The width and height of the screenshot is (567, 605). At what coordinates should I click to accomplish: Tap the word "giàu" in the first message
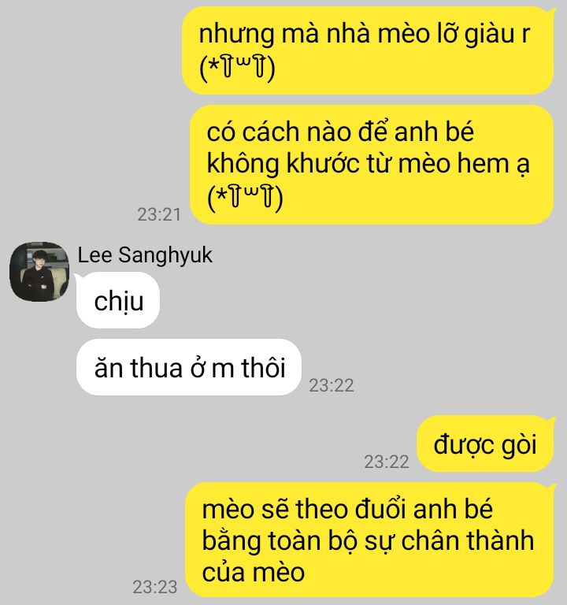point(489,34)
